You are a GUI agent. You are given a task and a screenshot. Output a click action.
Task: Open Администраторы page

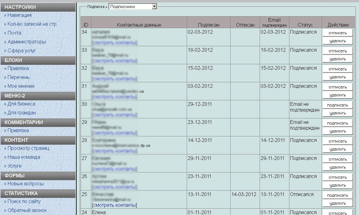[x=27, y=42]
